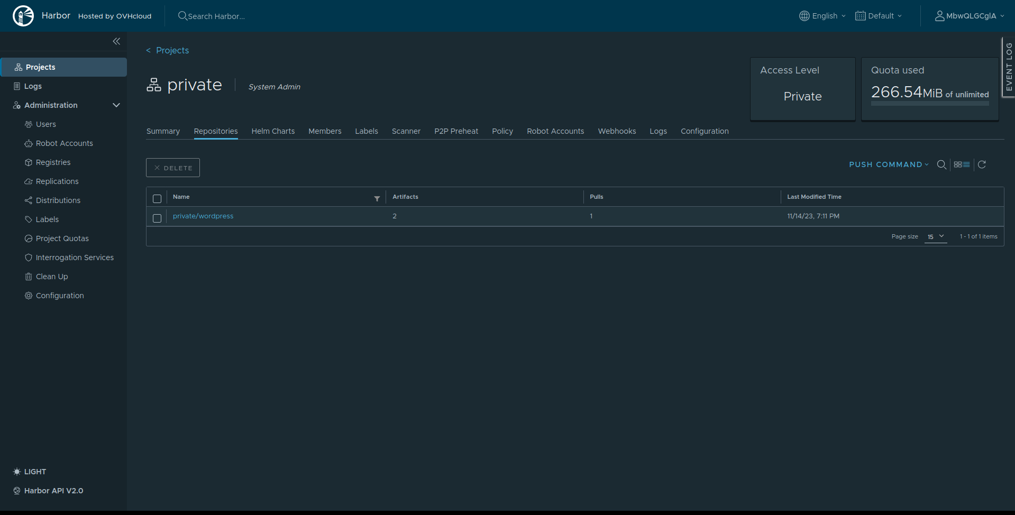Open the private/wordpress repository
Screen dimensions: 1015x515
tap(203, 216)
